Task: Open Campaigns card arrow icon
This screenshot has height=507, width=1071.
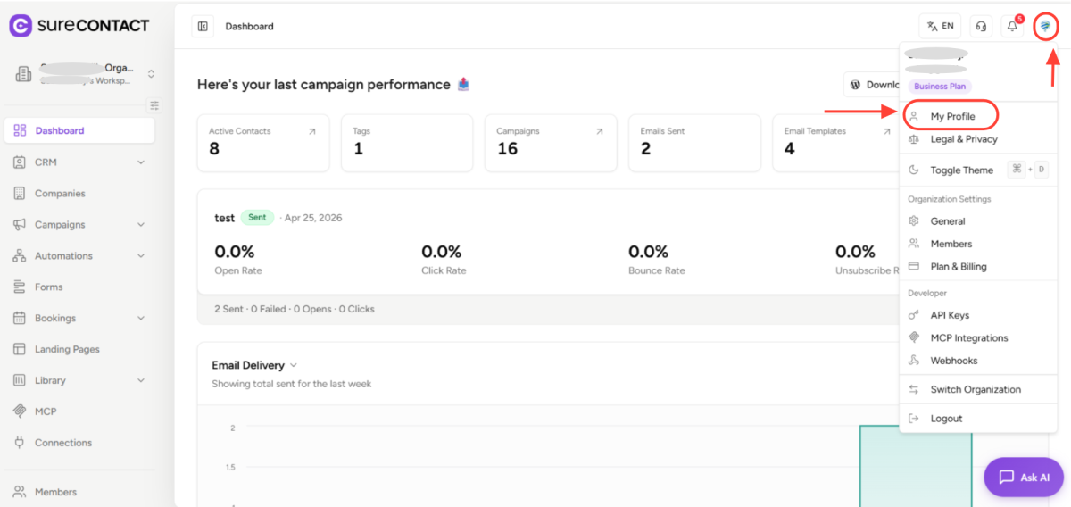Action: click(x=600, y=131)
